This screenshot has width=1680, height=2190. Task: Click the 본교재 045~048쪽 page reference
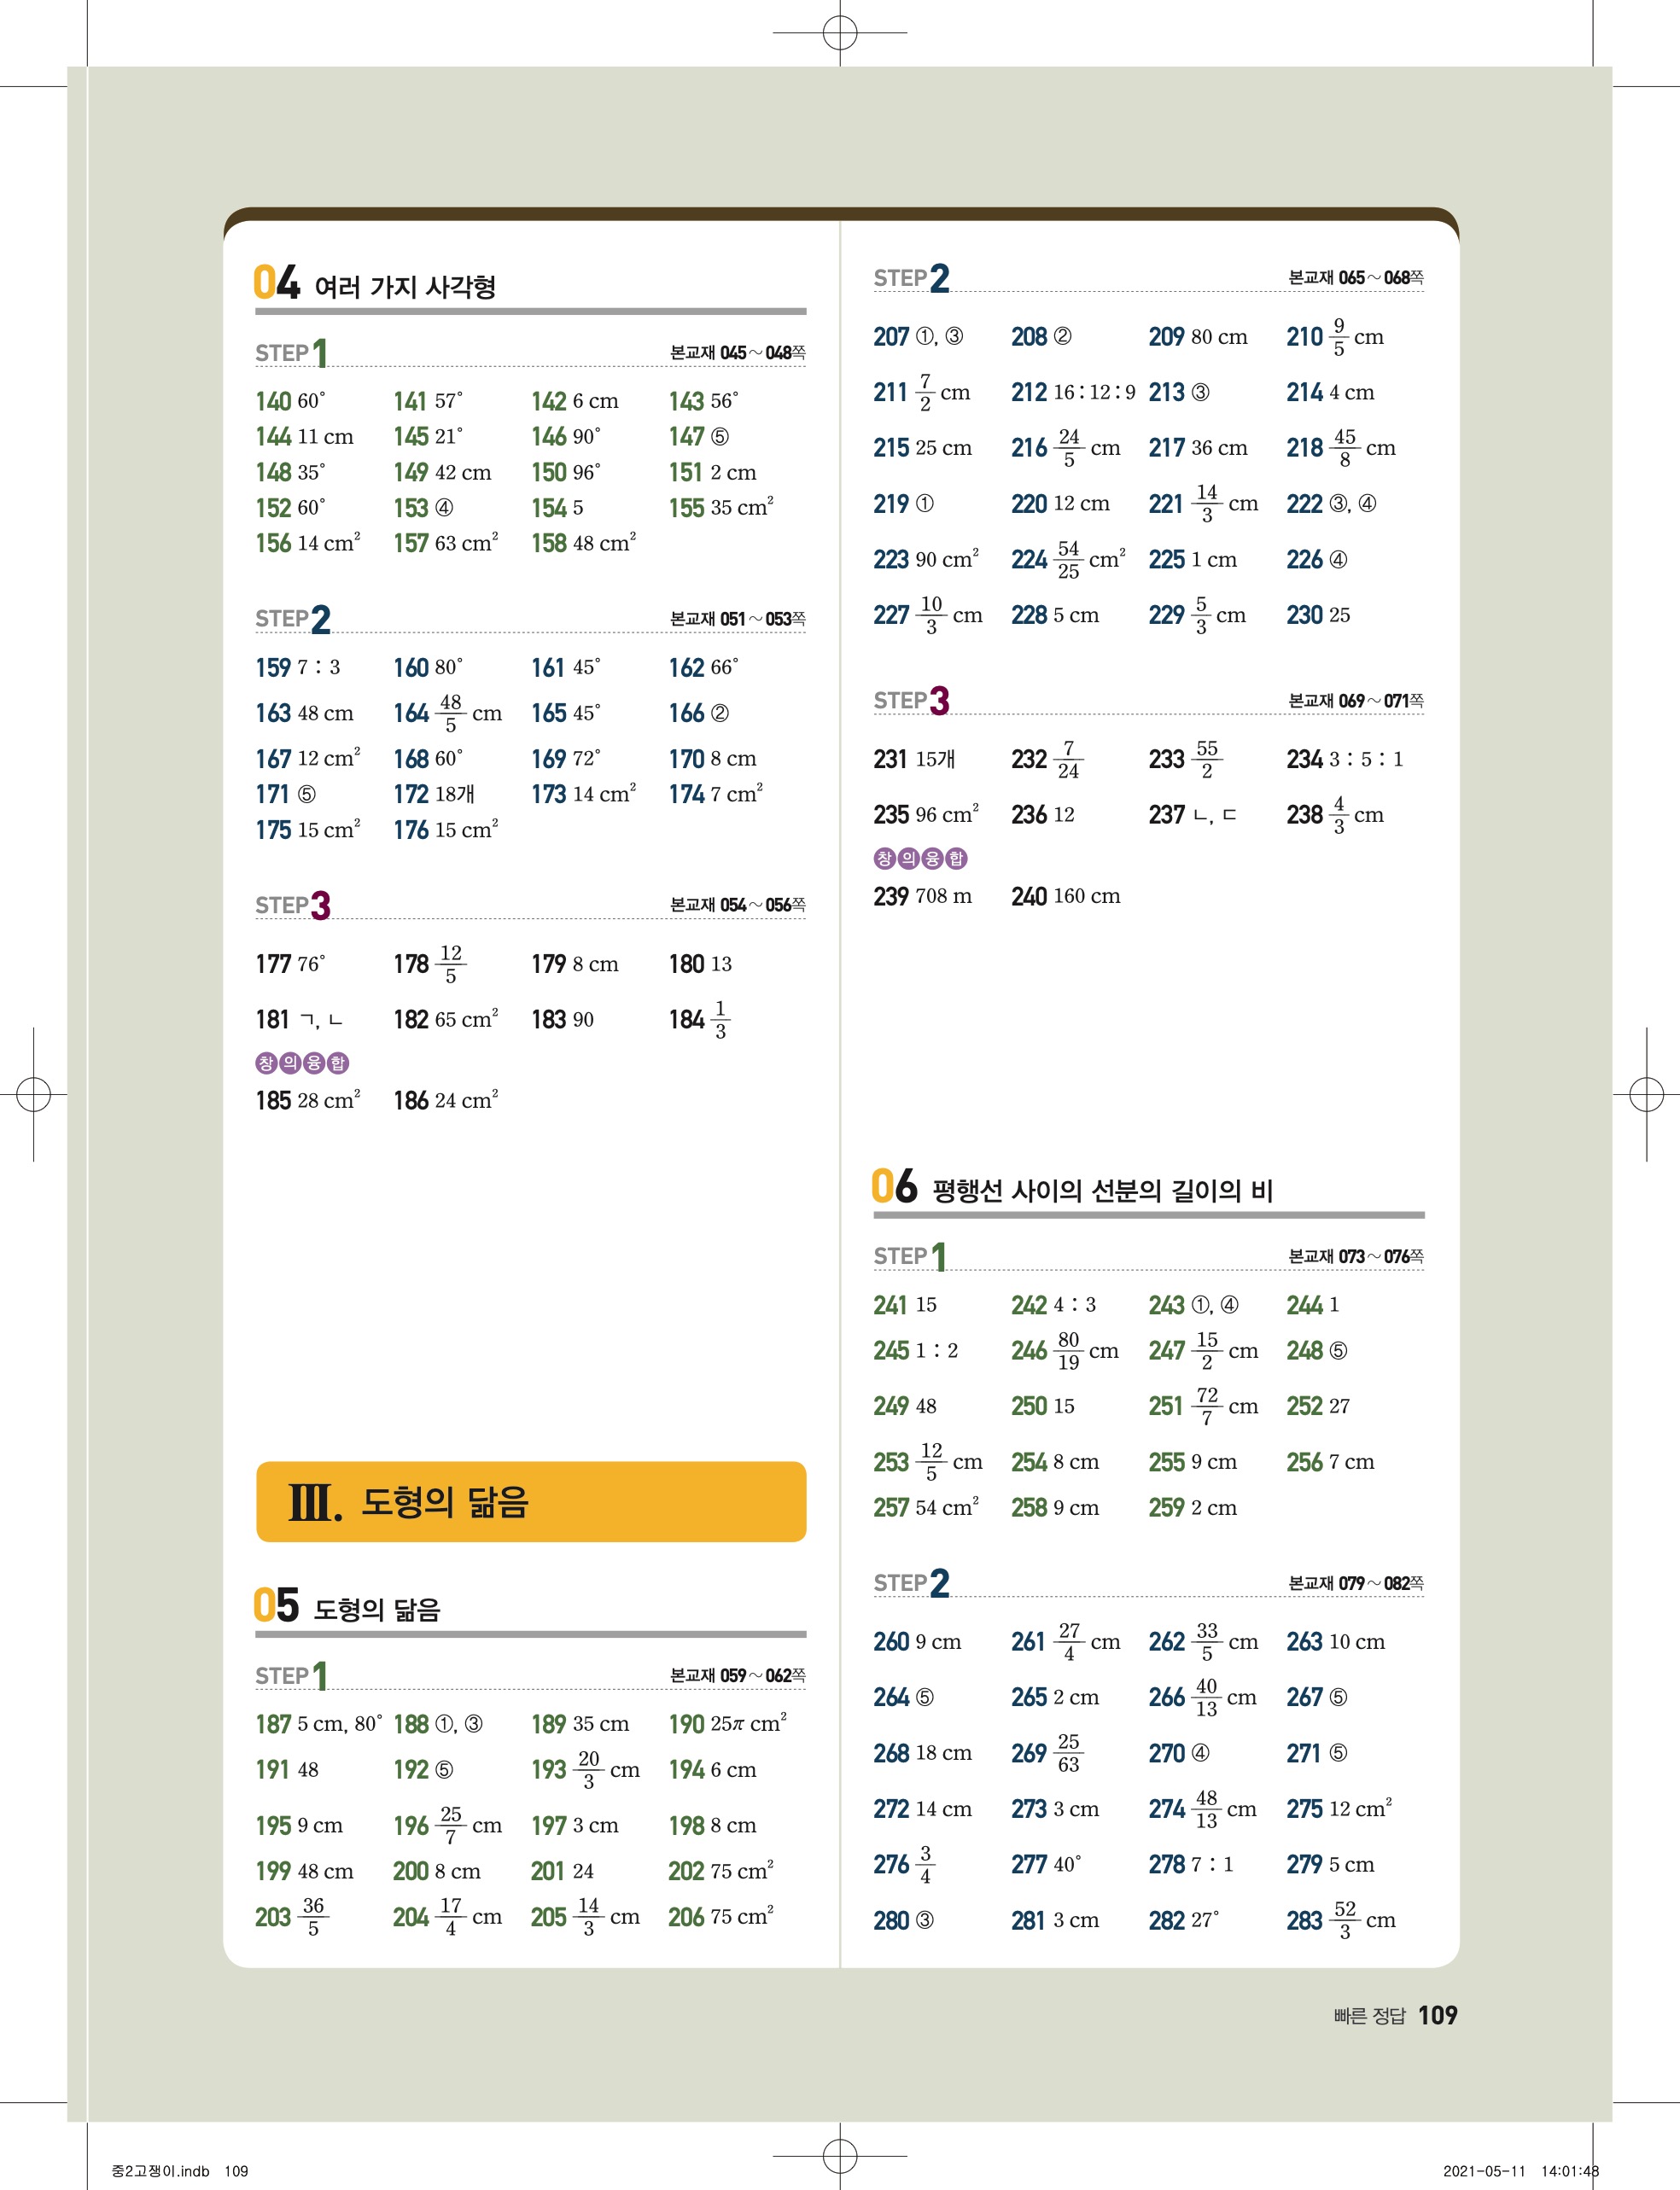(737, 352)
